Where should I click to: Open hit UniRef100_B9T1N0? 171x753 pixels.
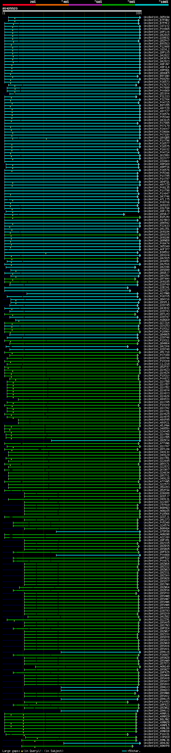pos(156,76)
